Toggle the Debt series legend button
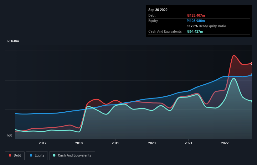257x165 pixels. pos(15,156)
